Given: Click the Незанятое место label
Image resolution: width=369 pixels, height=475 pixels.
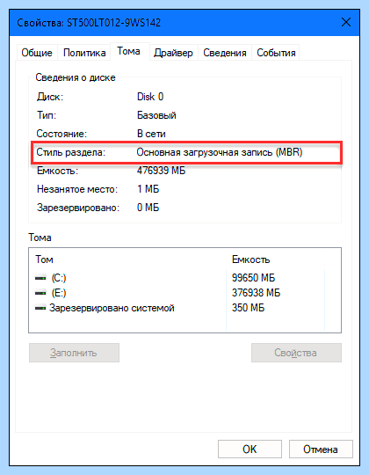Looking at the screenshot, I should click(77, 189).
